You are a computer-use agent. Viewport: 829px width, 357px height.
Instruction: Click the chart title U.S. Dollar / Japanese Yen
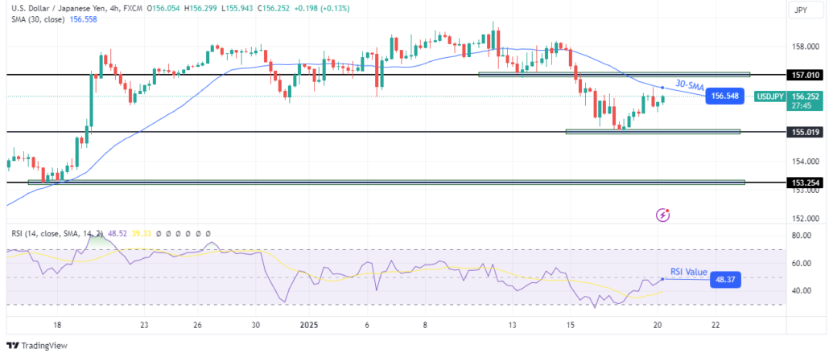coord(59,8)
